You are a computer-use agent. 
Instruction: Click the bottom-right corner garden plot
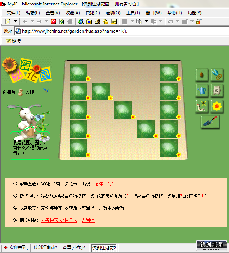point(169,148)
